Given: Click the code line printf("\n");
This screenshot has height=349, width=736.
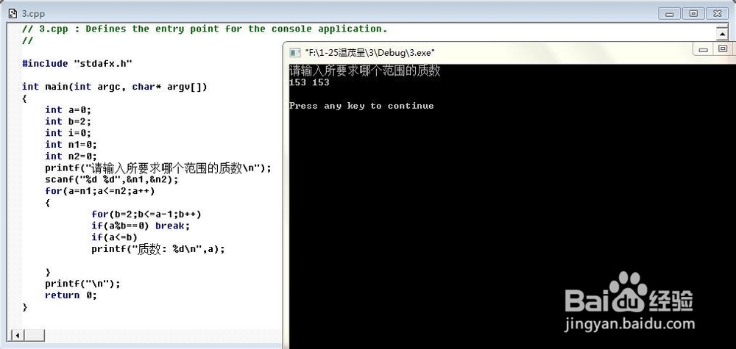Looking at the screenshot, I should 82,284.
